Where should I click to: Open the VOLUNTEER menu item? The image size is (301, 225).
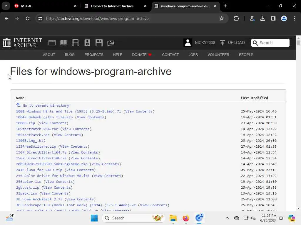(x=218, y=55)
